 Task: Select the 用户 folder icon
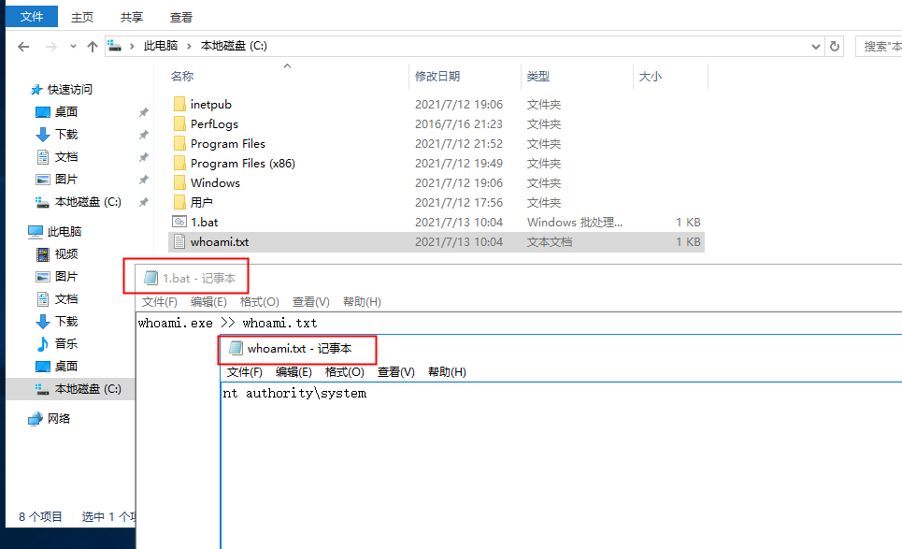(179, 202)
